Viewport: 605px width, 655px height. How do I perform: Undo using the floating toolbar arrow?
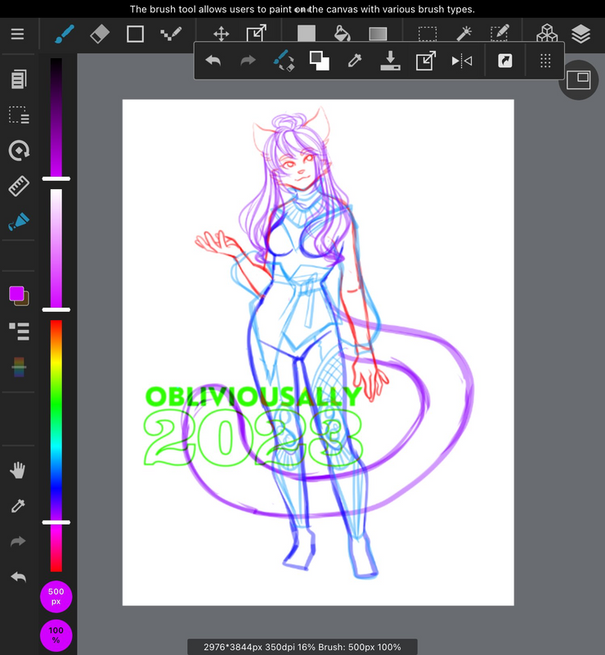coord(213,61)
